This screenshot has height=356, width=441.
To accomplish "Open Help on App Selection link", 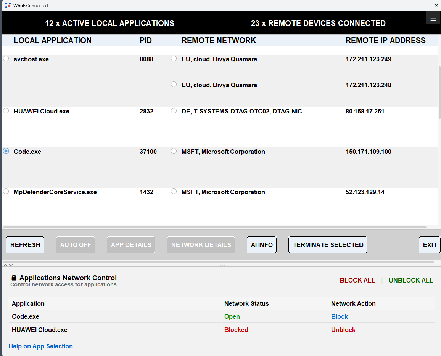I will 40,346.
